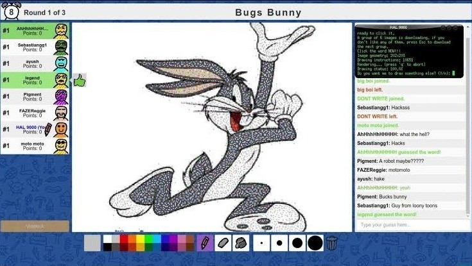Click 'legend guessed the word!' notice
472x266 pixels.
click(387, 215)
